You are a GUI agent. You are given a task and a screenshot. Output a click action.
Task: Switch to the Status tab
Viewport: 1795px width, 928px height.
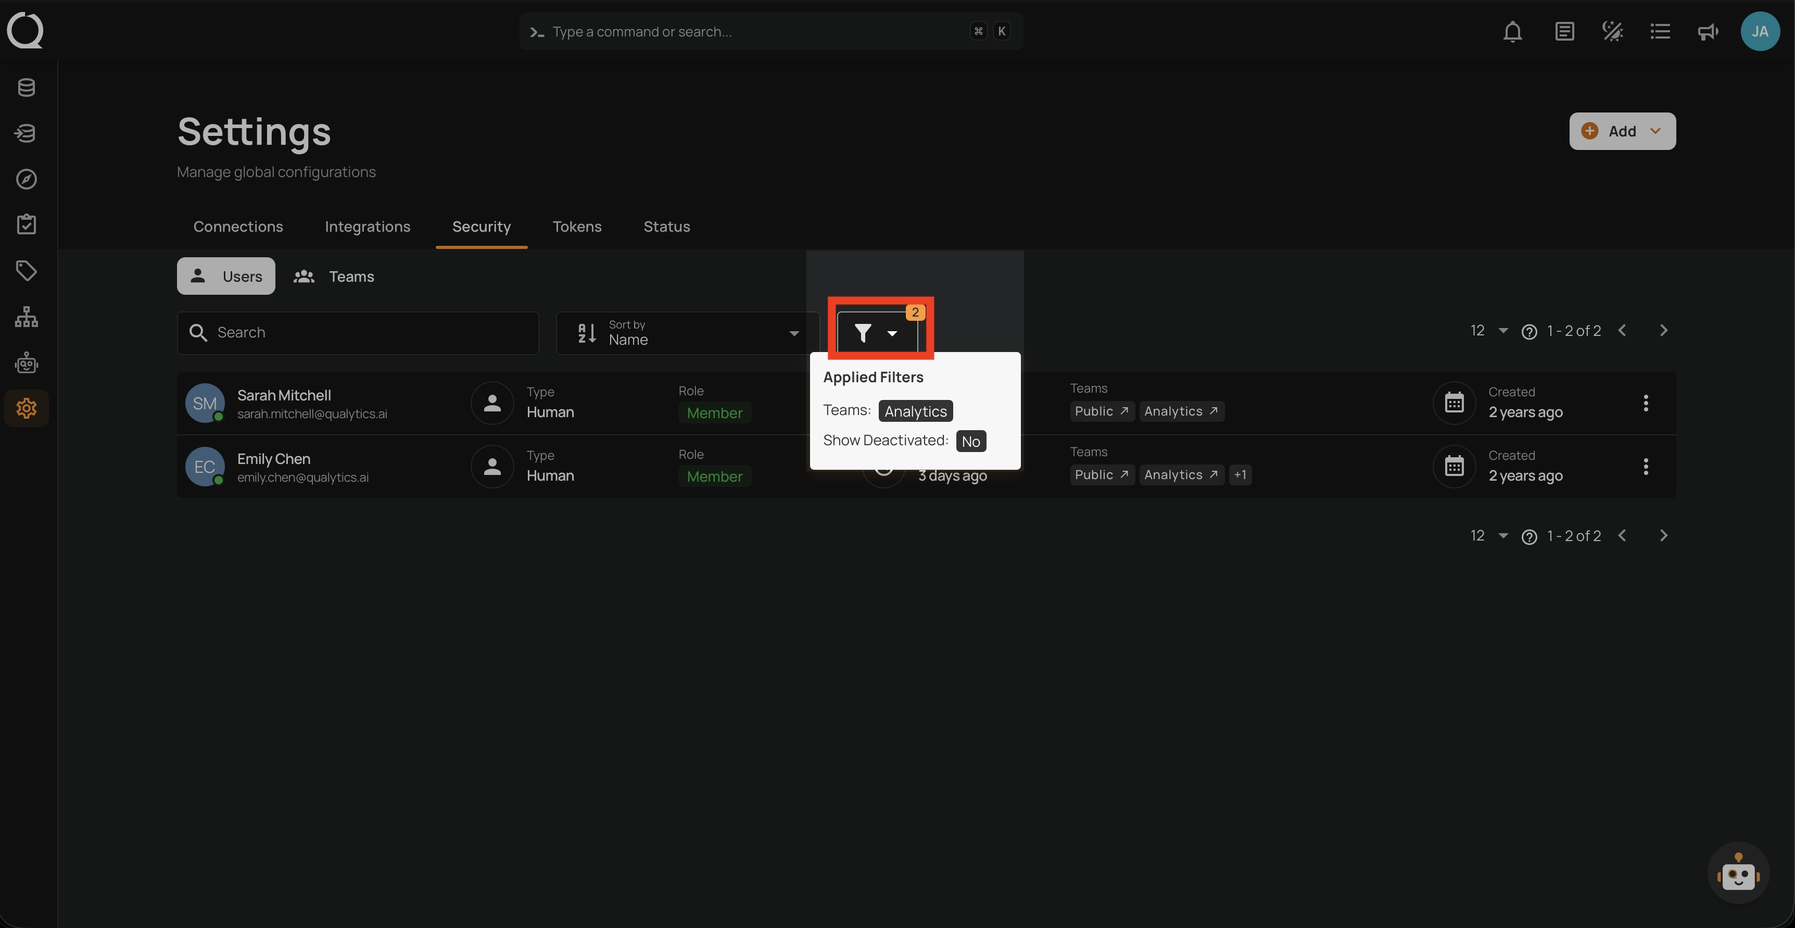click(666, 227)
